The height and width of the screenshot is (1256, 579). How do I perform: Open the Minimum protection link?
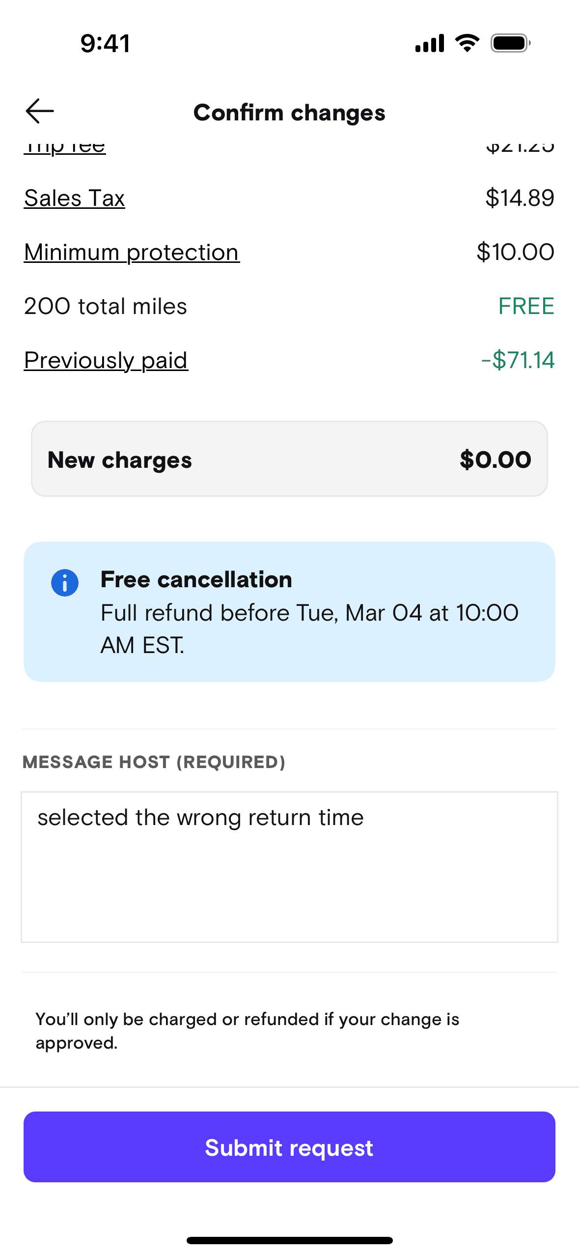pos(132,253)
